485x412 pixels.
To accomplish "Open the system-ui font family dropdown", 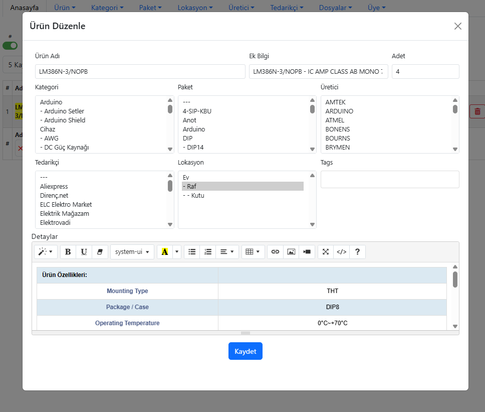I will point(132,252).
